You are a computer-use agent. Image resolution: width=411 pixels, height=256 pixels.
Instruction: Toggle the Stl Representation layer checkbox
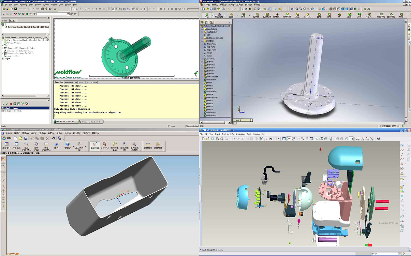[x=2, y=111]
